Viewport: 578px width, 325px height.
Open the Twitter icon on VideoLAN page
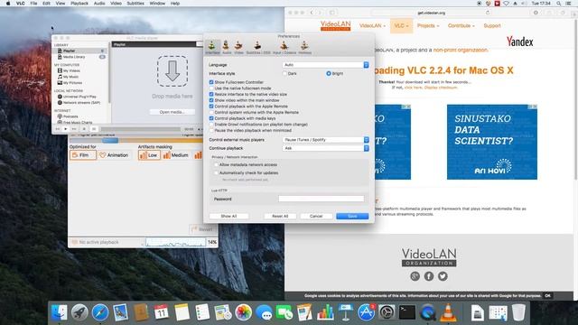click(x=443, y=276)
